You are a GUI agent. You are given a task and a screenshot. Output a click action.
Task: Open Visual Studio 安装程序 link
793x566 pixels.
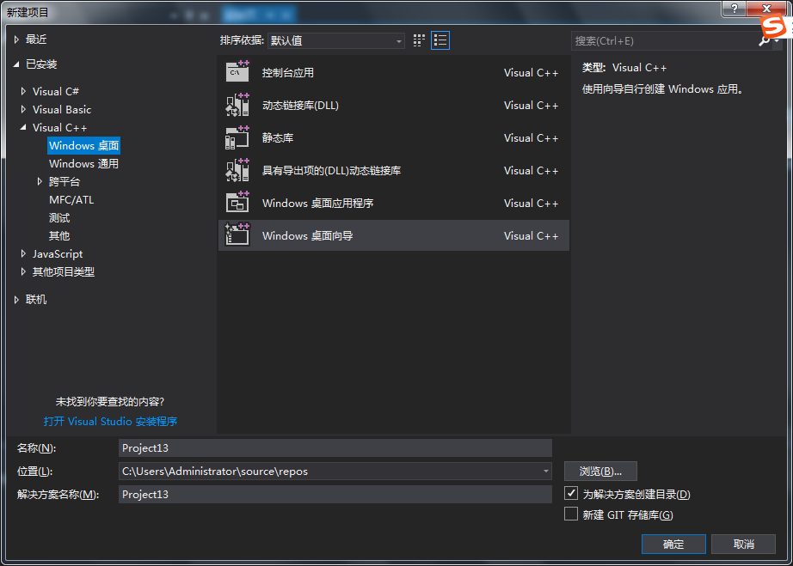(110, 421)
